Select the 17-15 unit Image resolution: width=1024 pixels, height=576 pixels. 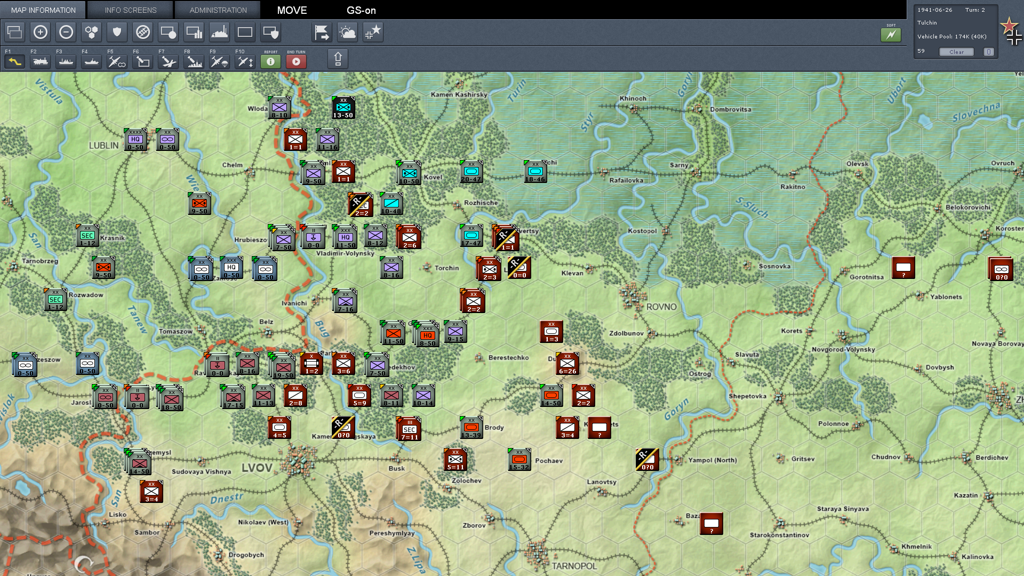[233, 397]
